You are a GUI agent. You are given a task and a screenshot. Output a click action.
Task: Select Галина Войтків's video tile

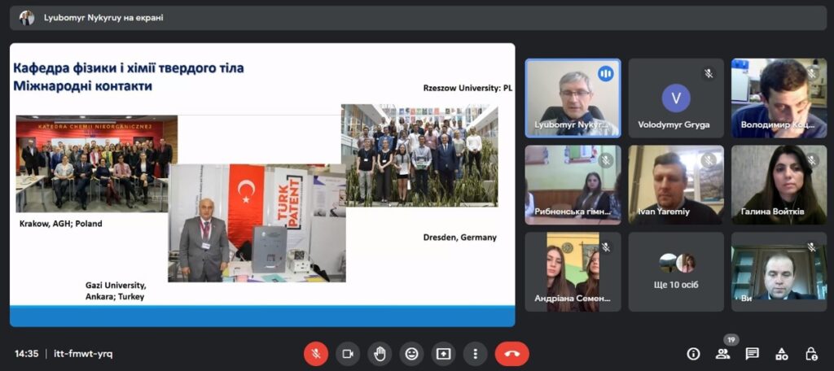[x=779, y=185]
